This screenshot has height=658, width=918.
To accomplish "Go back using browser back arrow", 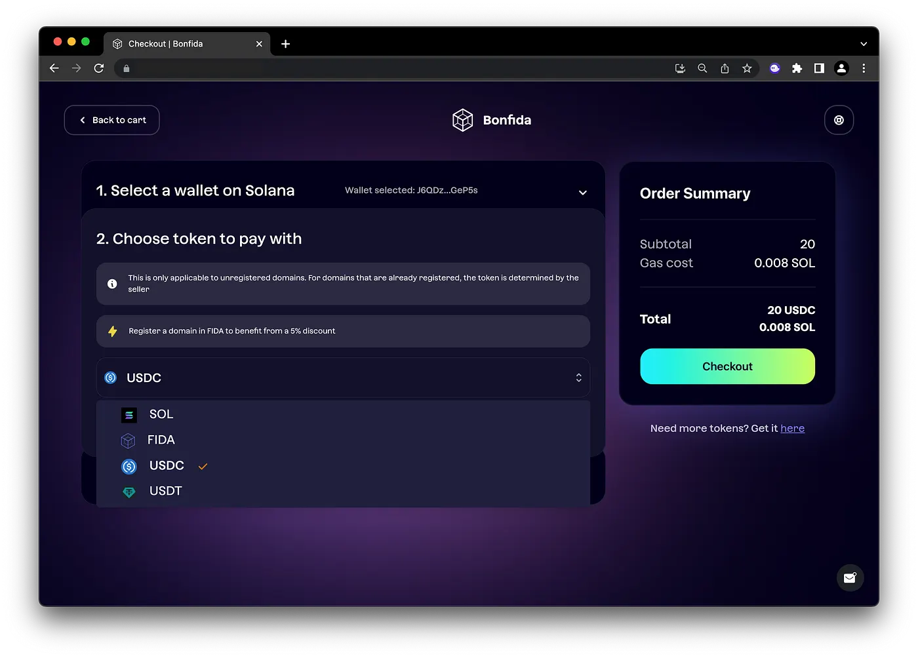I will [54, 68].
